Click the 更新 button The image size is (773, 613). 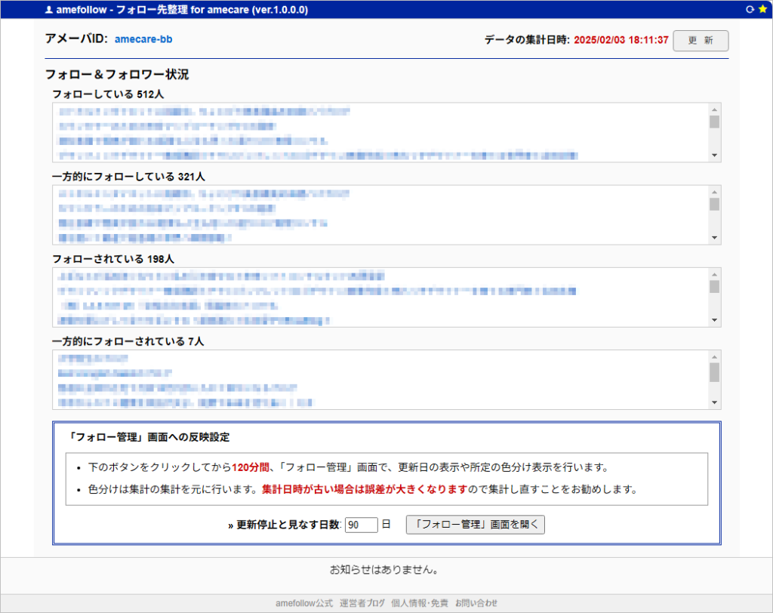click(701, 41)
